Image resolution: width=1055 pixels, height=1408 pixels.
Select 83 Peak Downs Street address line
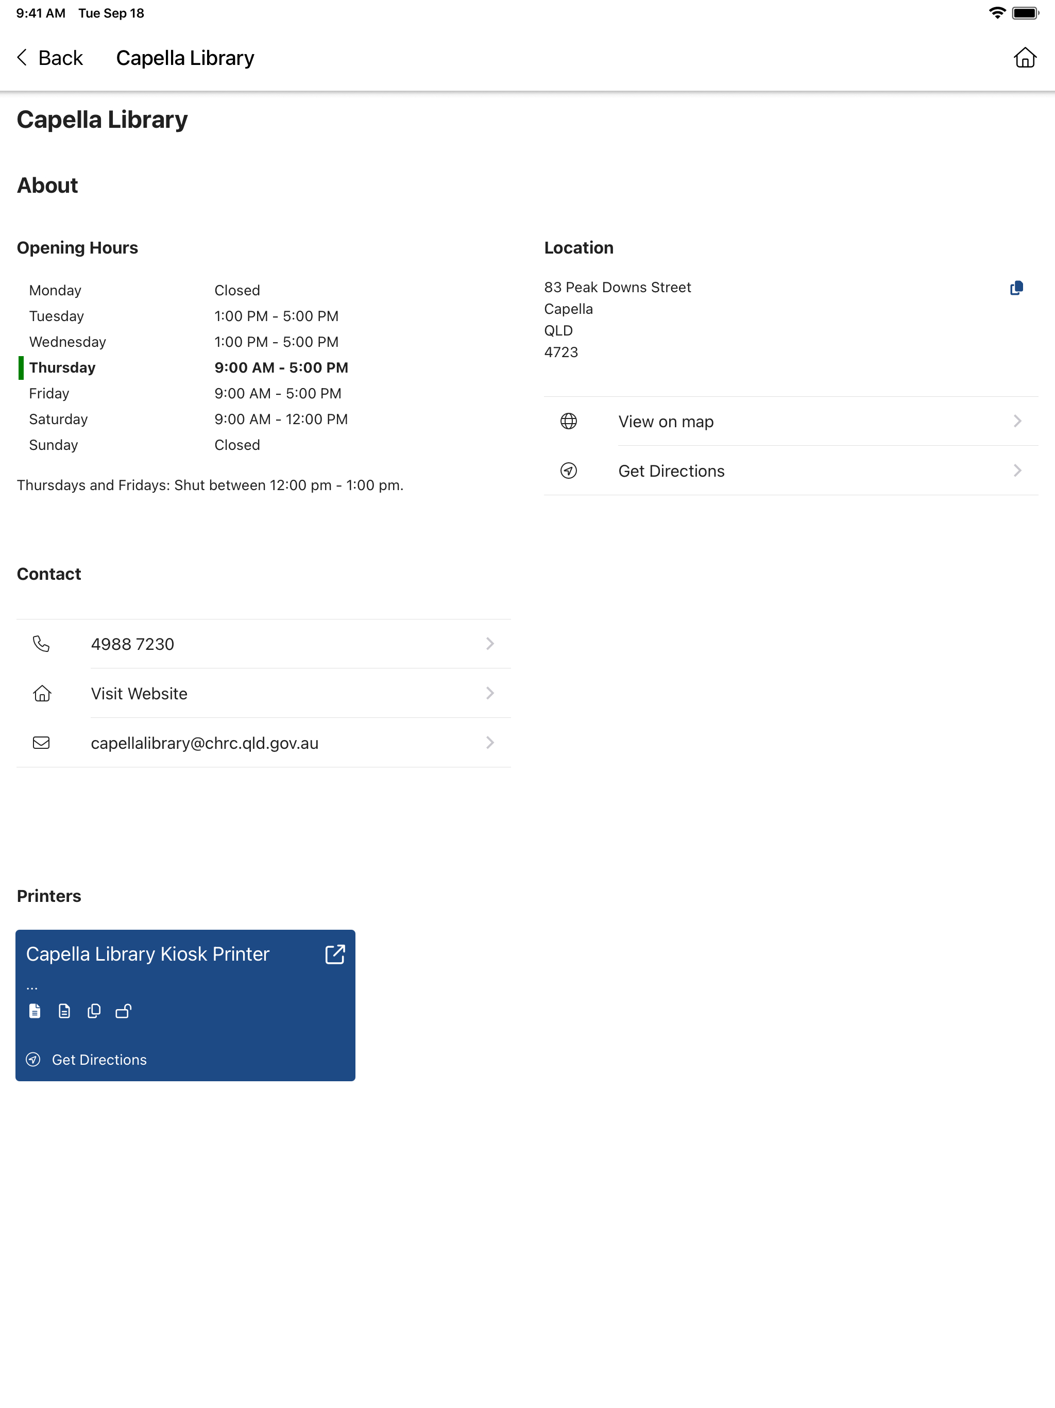pyautogui.click(x=617, y=287)
